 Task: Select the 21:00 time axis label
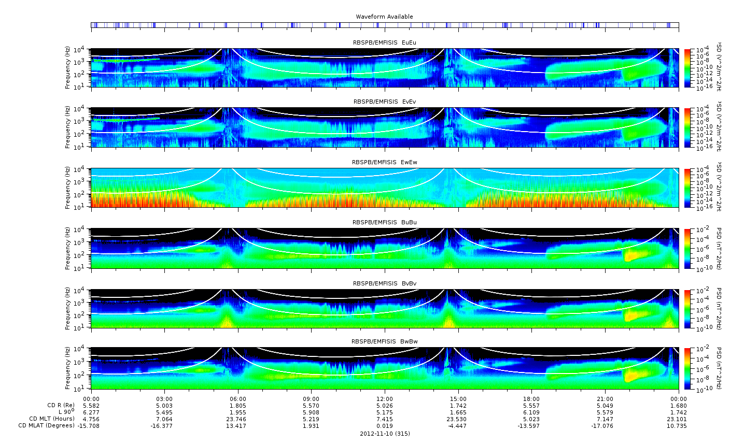(605, 399)
